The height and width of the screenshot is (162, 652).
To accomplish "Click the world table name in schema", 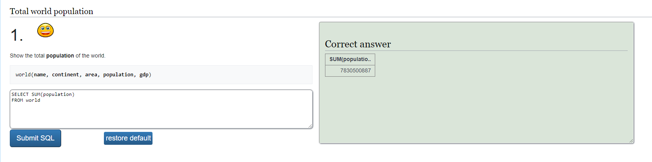I will tap(23, 74).
